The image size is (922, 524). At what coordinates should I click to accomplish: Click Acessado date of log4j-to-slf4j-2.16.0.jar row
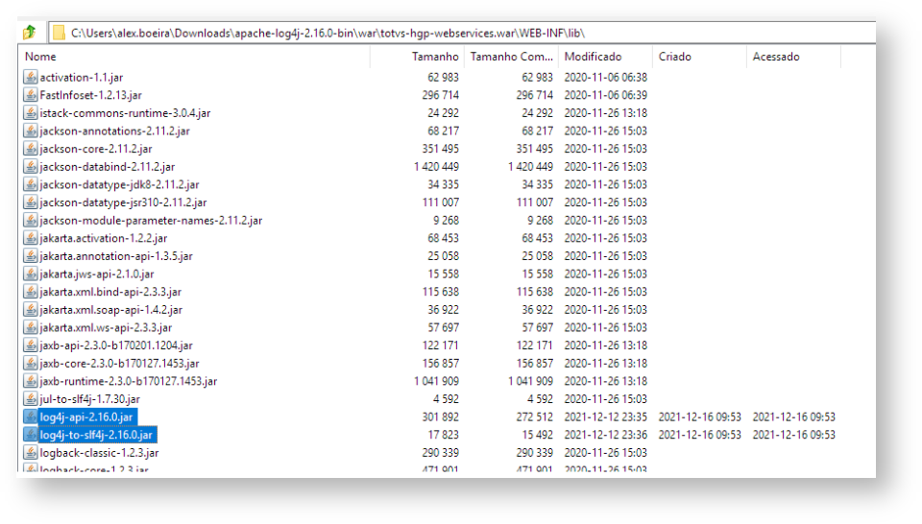(x=794, y=435)
